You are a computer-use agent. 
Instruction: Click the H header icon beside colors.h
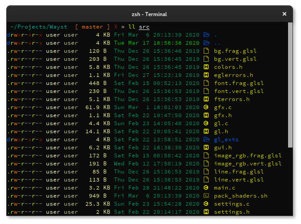point(206,67)
